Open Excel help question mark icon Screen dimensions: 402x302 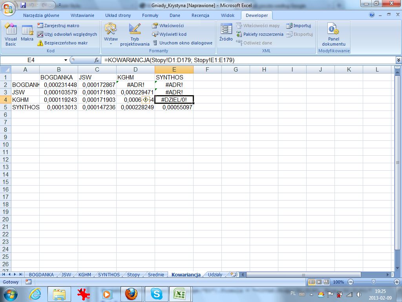[372, 15]
